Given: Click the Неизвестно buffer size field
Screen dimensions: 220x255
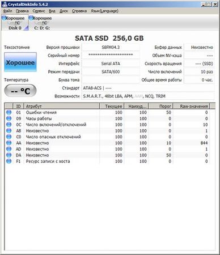Looking at the screenshot, I should click(x=199, y=47).
